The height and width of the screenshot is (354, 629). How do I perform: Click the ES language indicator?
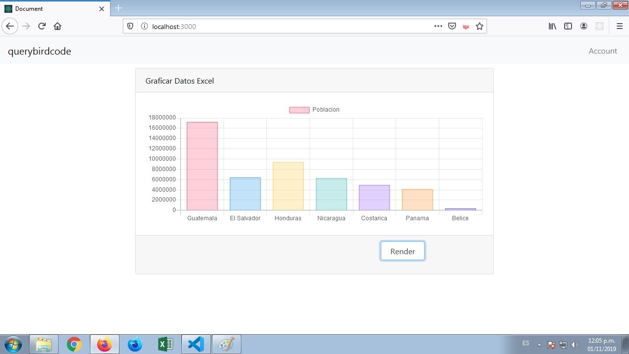[526, 343]
